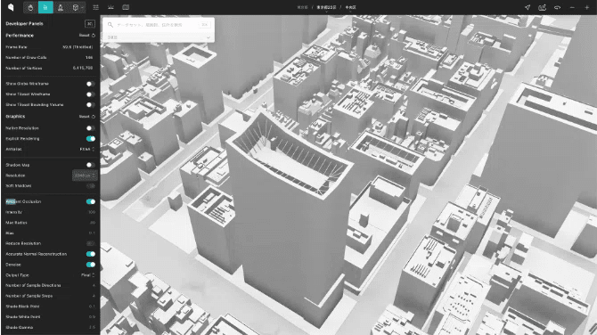
Task: Open the Antialias dropdown
Action: (87, 149)
